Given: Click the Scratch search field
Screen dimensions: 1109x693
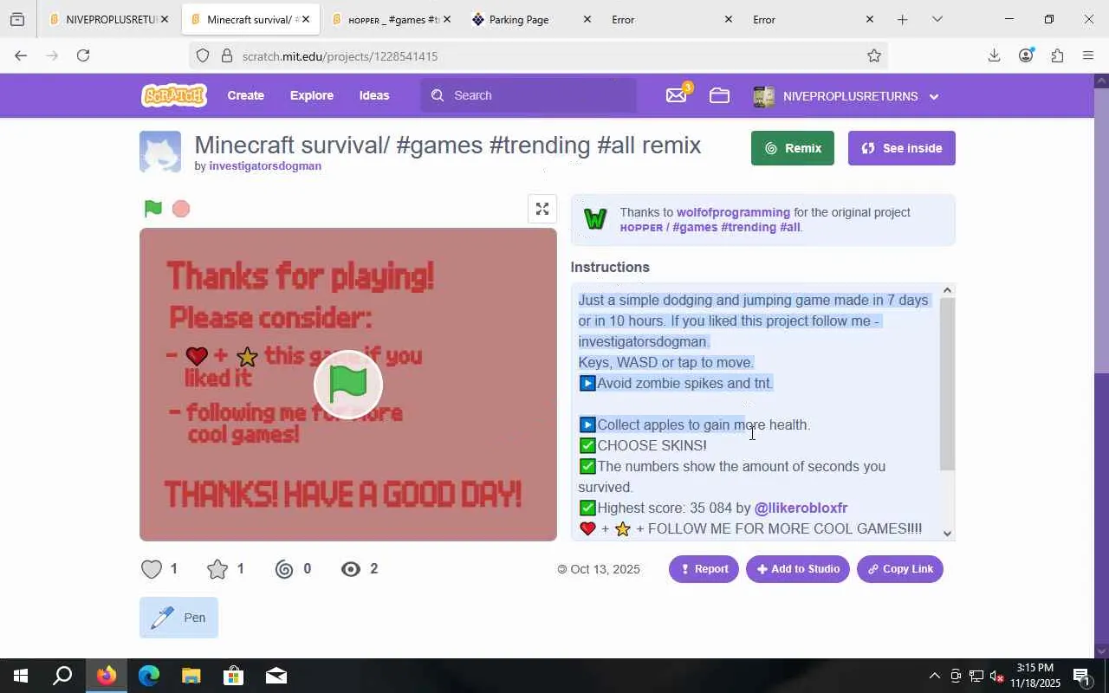Looking at the screenshot, I should pos(529,95).
